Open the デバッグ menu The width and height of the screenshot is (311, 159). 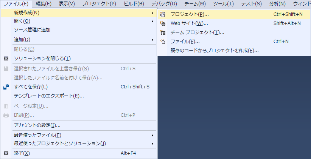[x=164, y=4]
